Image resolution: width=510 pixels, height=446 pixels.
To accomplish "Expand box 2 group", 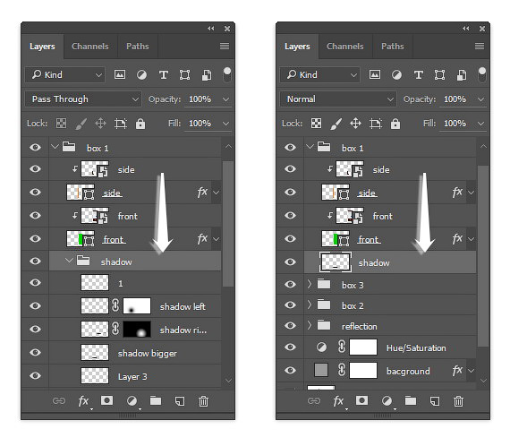I will click(310, 305).
